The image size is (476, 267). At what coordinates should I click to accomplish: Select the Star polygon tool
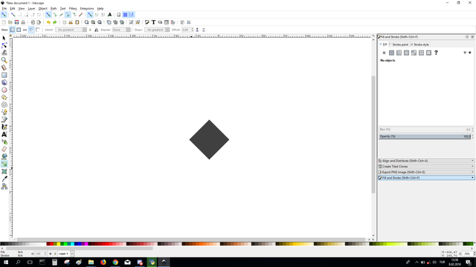(x=4, y=97)
